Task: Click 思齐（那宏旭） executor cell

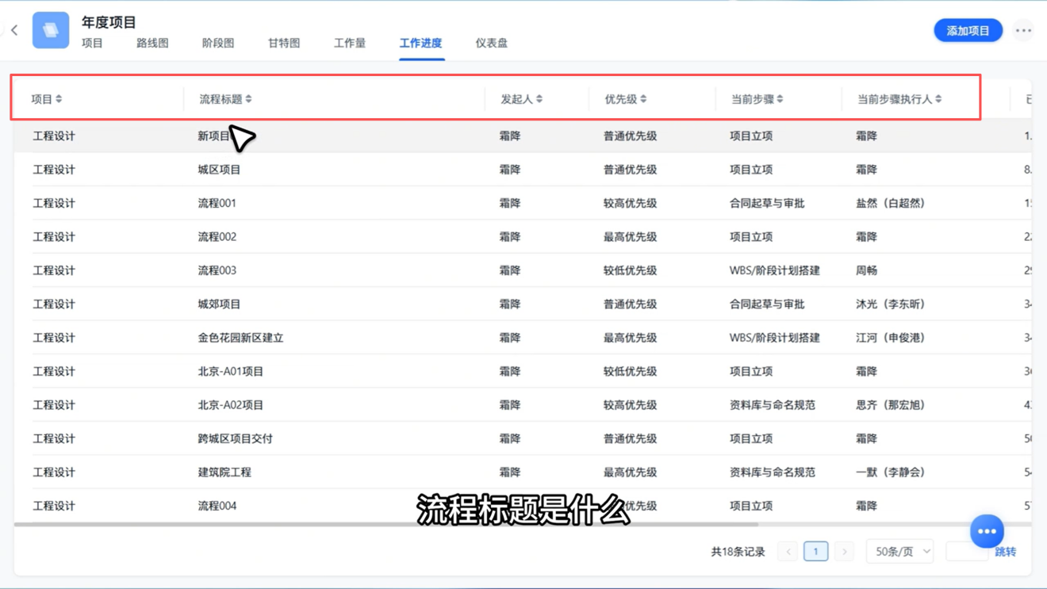Action: tap(891, 405)
